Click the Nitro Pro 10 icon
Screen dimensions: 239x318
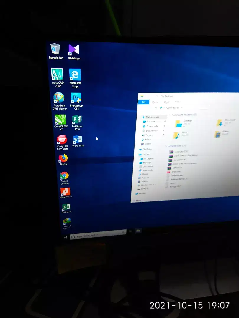point(66,193)
